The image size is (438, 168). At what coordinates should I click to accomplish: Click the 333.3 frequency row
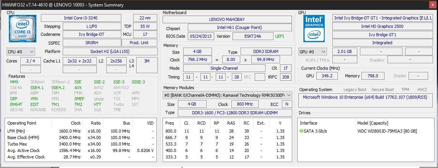227,157
